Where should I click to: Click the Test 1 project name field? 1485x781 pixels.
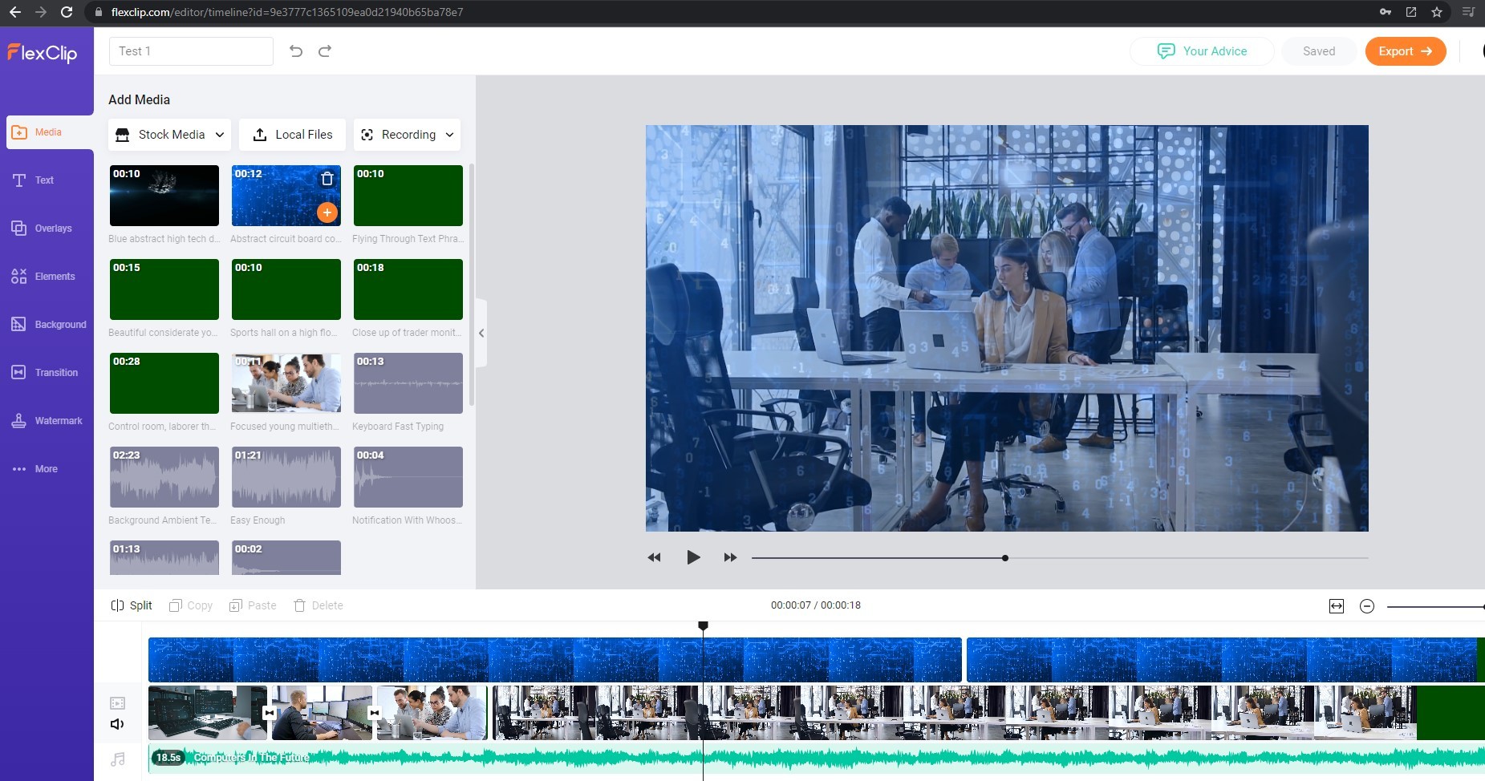[x=191, y=51]
